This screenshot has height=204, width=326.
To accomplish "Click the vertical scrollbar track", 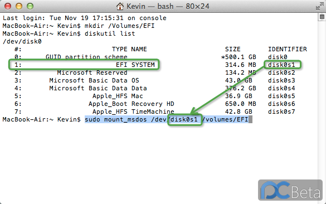I will coord(322,110).
